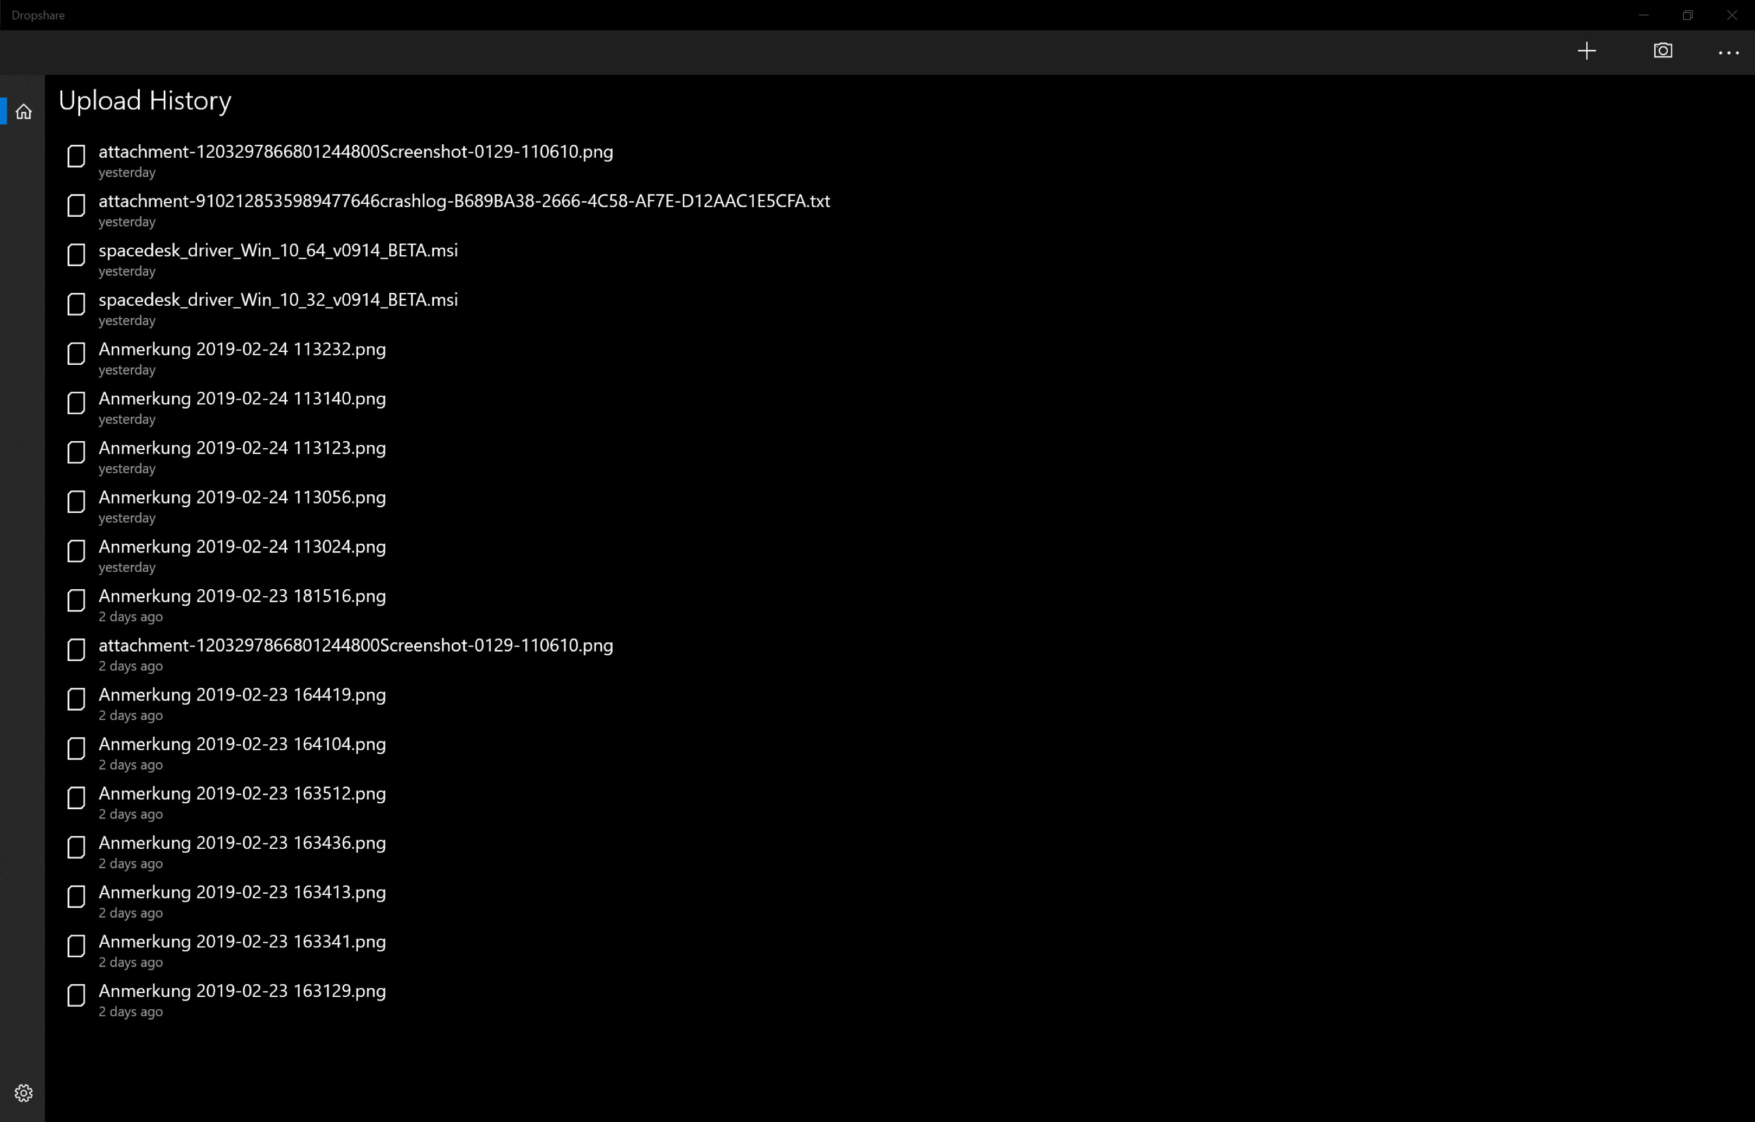Select Anmerkung 2019-02-24 113123.png item
Screen dimensions: 1755x1122
point(242,448)
